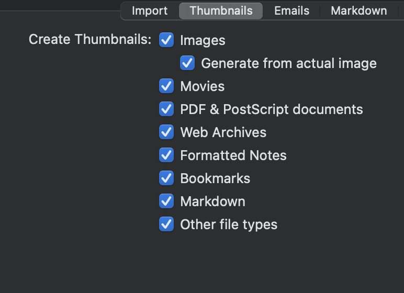This screenshot has height=293, width=404.
Task: Uncheck the Bookmarks thumbnail checkbox
Action: [x=166, y=178]
